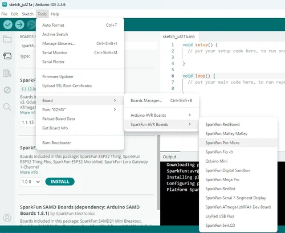Click Reload Board Data

80,119
